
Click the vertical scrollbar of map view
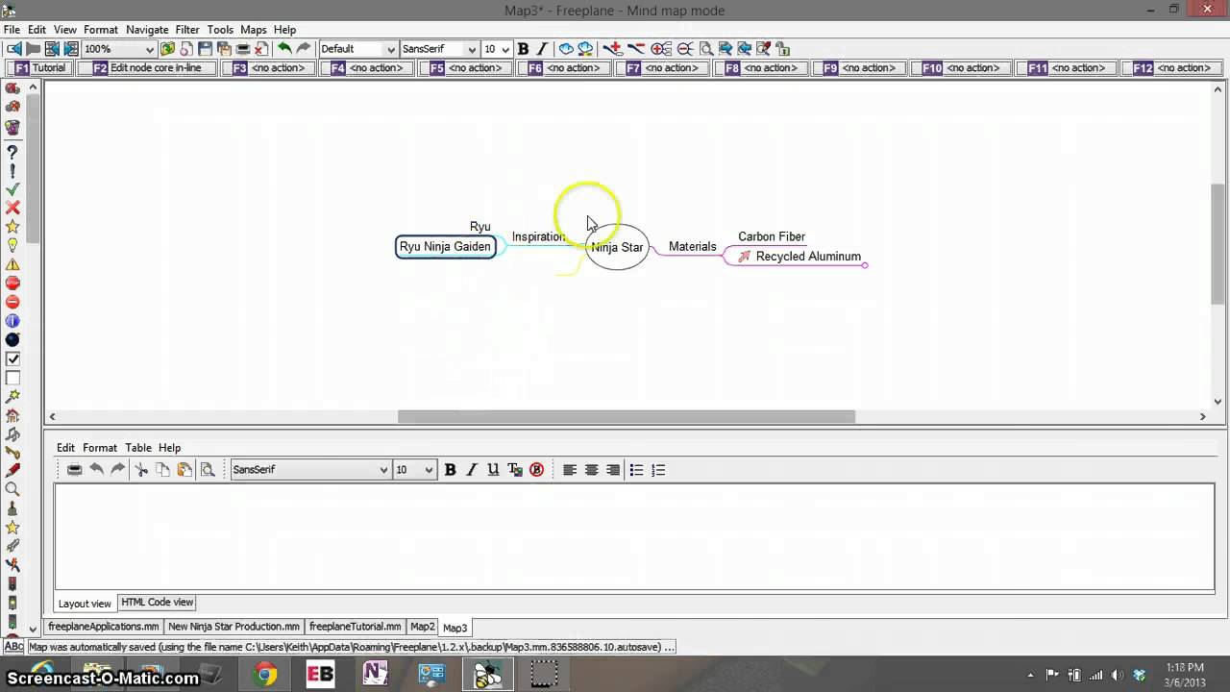coord(1218,244)
